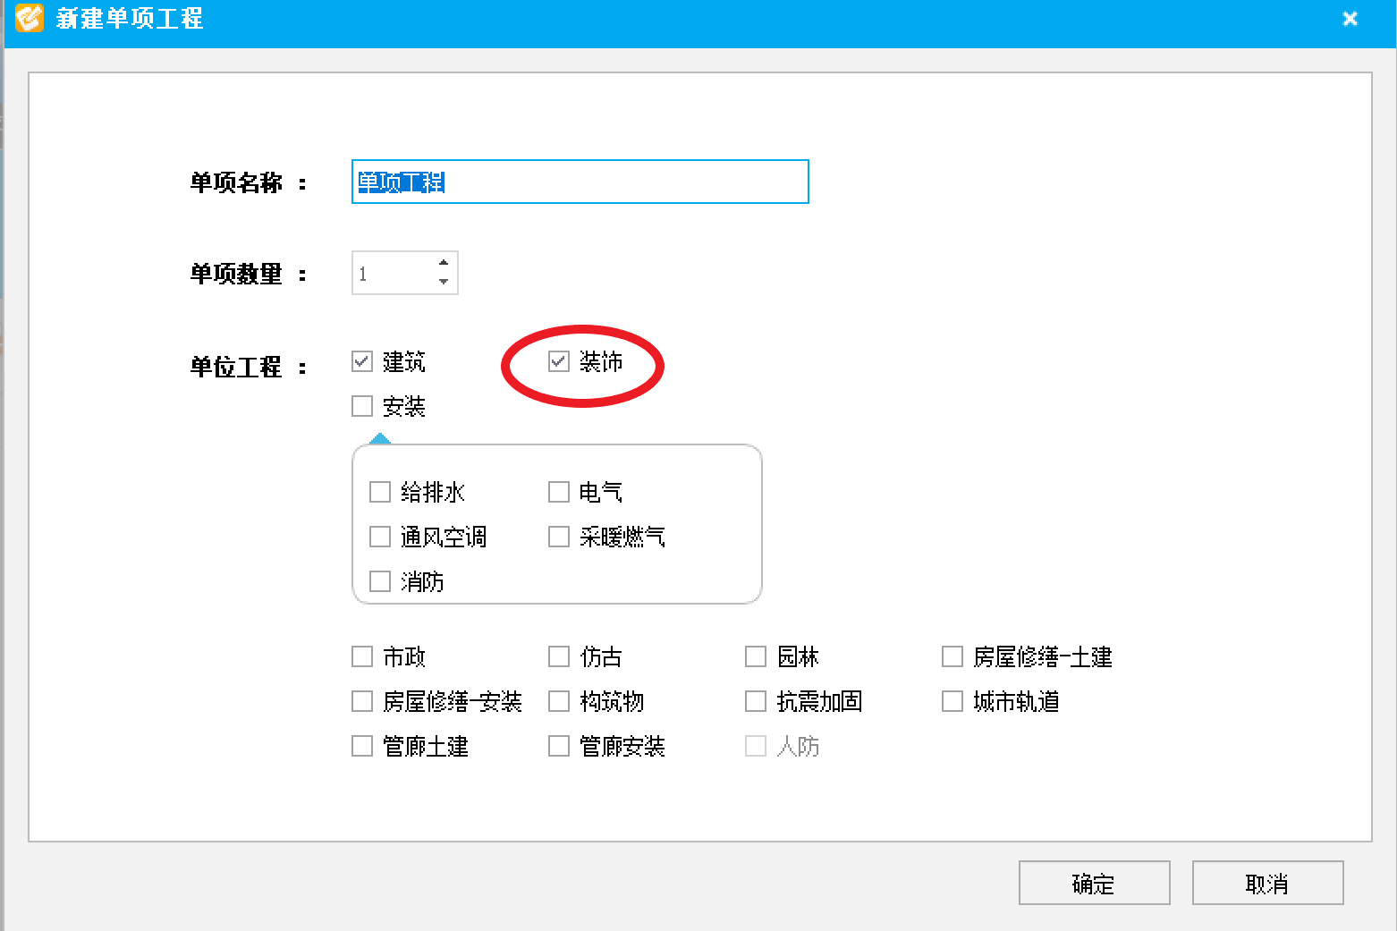Collapse the 安装 sub-options triangle
The image size is (1397, 931).
(380, 438)
